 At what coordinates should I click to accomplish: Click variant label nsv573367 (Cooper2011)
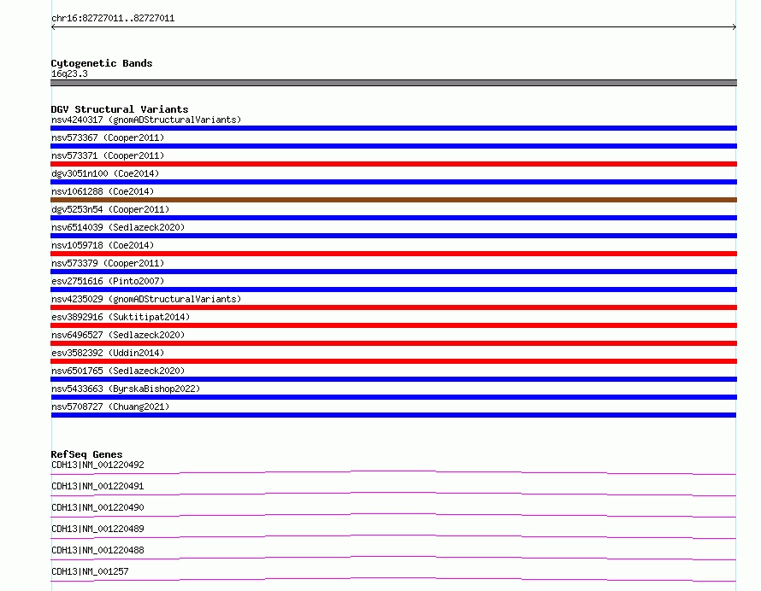108,138
